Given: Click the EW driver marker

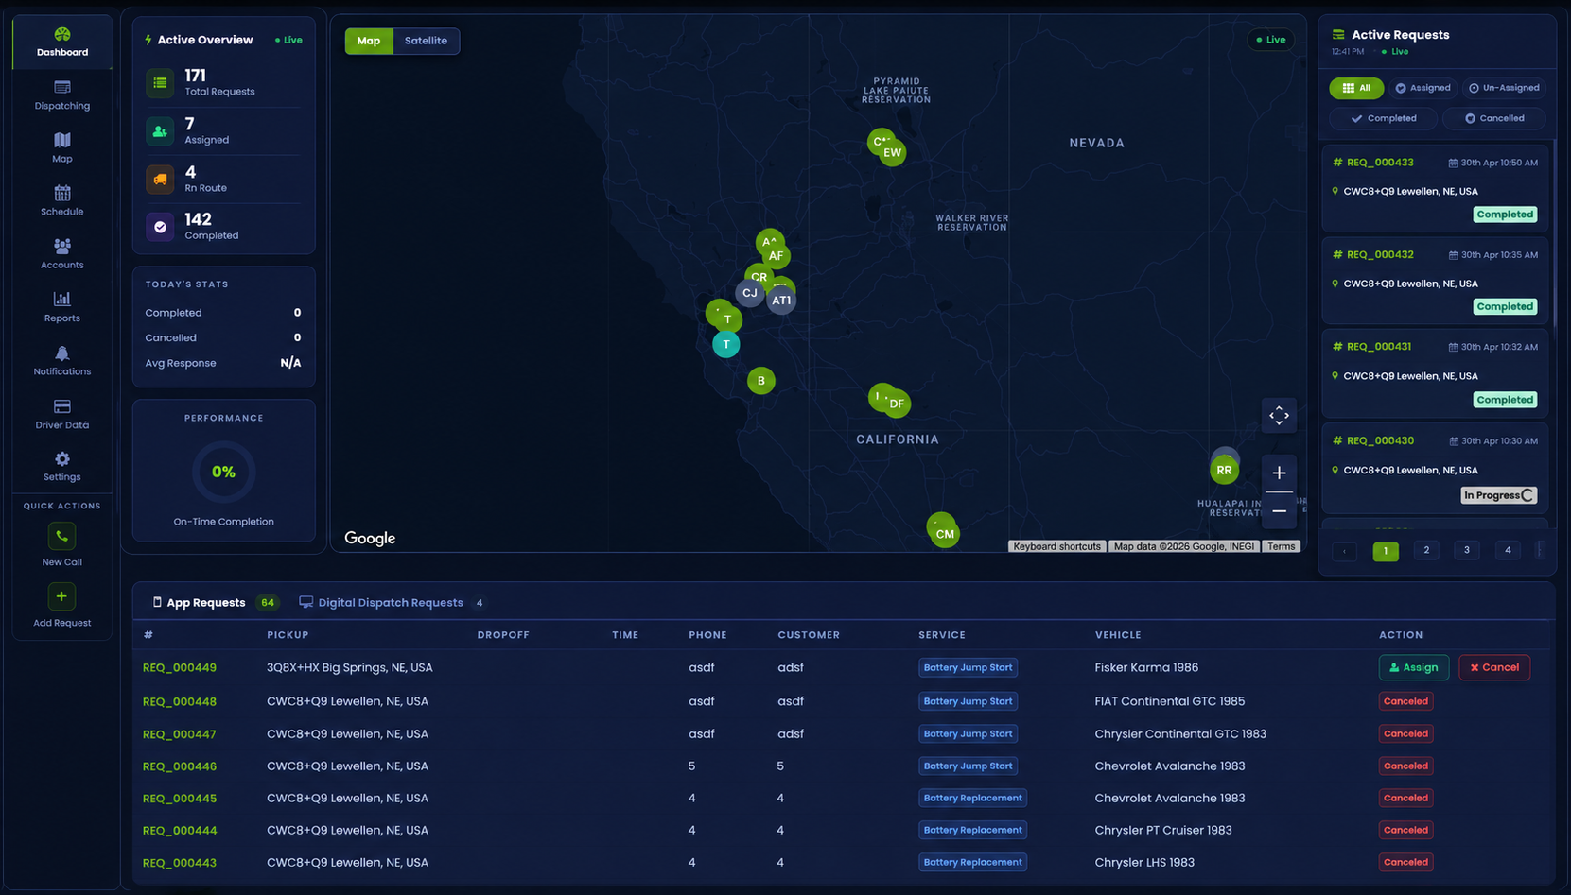Looking at the screenshot, I should [892, 152].
